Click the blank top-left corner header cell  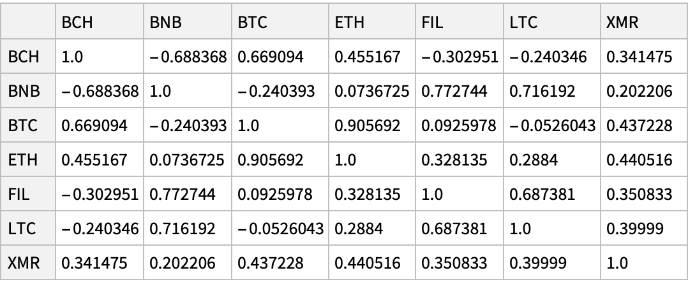tap(28, 24)
